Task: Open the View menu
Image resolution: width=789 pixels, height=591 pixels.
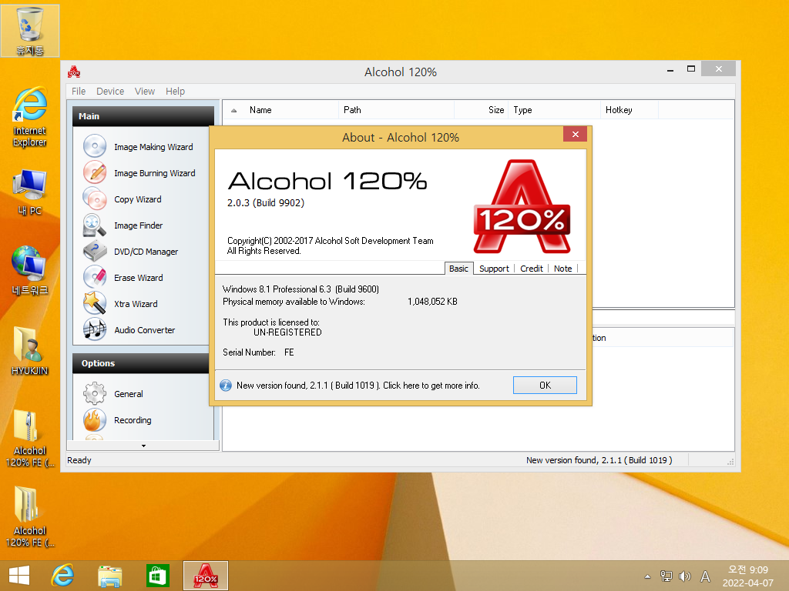Action: [144, 91]
